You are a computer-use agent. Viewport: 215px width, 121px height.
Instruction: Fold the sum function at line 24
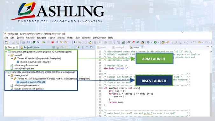coord(102,88)
